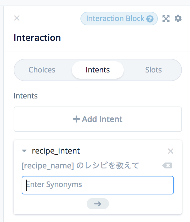190x222 pixels.
Task: Delete the utterance using the backspace icon
Action: point(167,166)
